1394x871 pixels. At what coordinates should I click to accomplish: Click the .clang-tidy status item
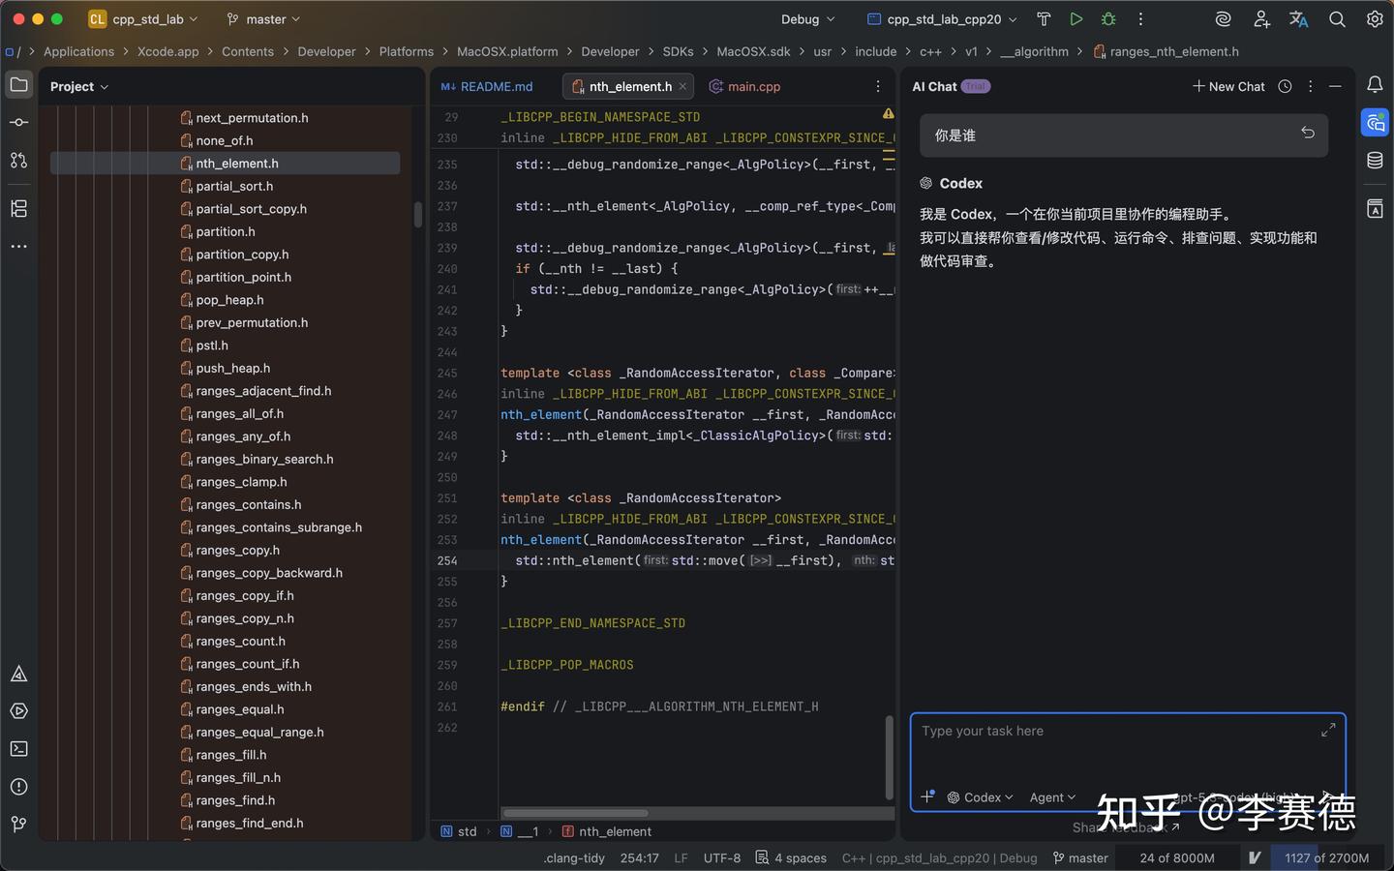click(574, 857)
